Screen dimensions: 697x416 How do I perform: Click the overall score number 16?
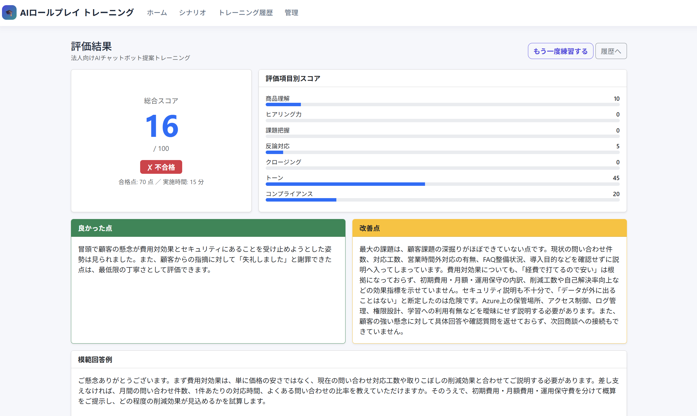click(162, 126)
